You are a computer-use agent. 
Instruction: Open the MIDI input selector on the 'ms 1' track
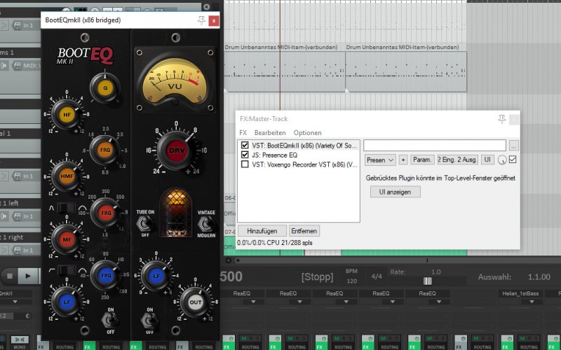(x=27, y=66)
